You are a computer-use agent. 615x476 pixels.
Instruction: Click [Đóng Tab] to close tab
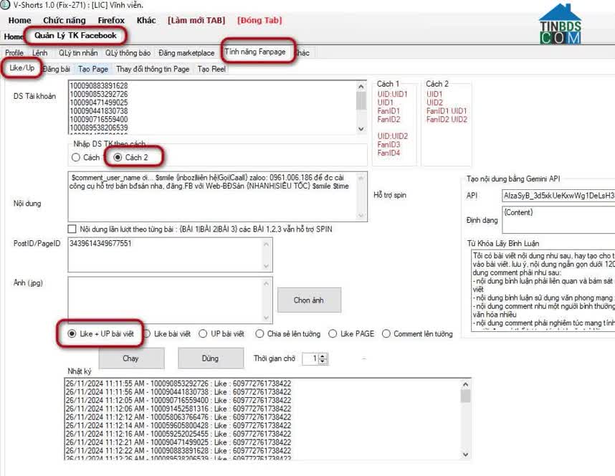(x=259, y=20)
